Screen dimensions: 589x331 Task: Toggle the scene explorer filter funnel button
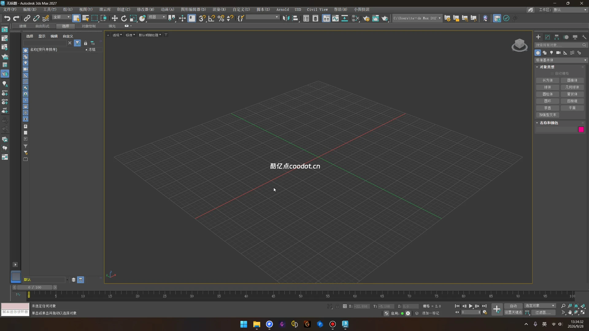77,43
